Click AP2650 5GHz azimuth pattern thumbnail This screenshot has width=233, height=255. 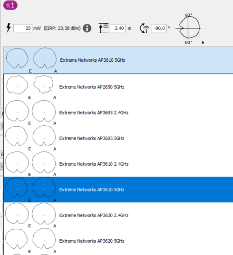[44, 85]
